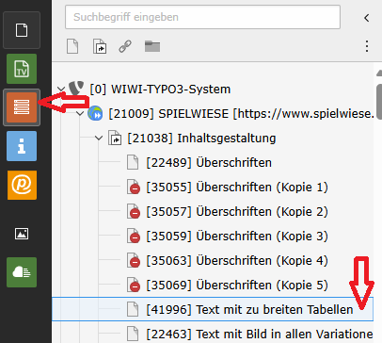
Task: Select the [21038] Inhaltsgestaltung page
Action: click(x=201, y=138)
